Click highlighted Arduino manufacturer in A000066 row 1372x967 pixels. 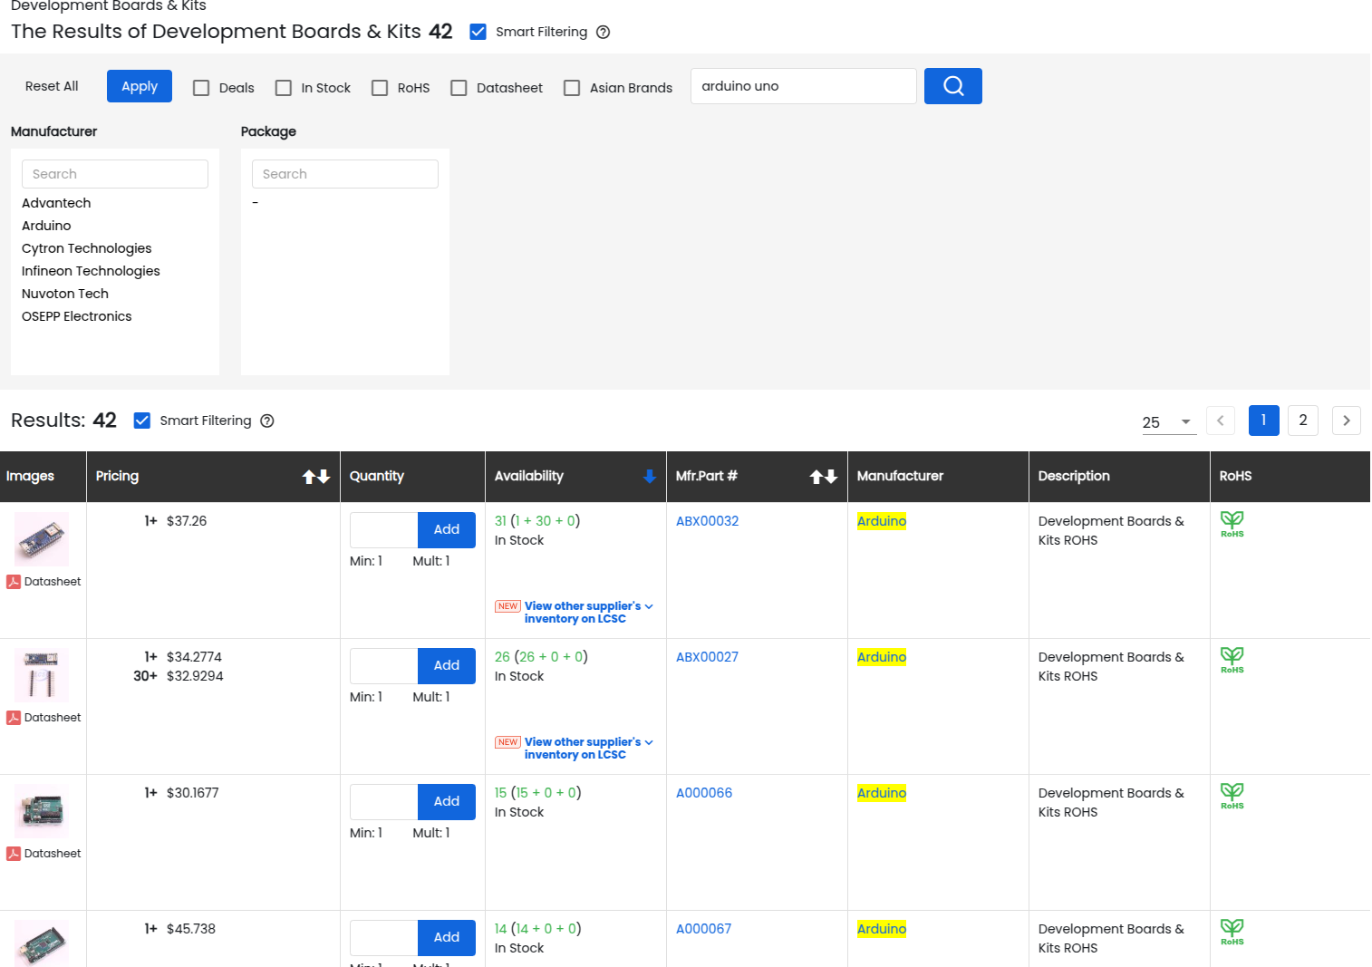click(x=882, y=793)
